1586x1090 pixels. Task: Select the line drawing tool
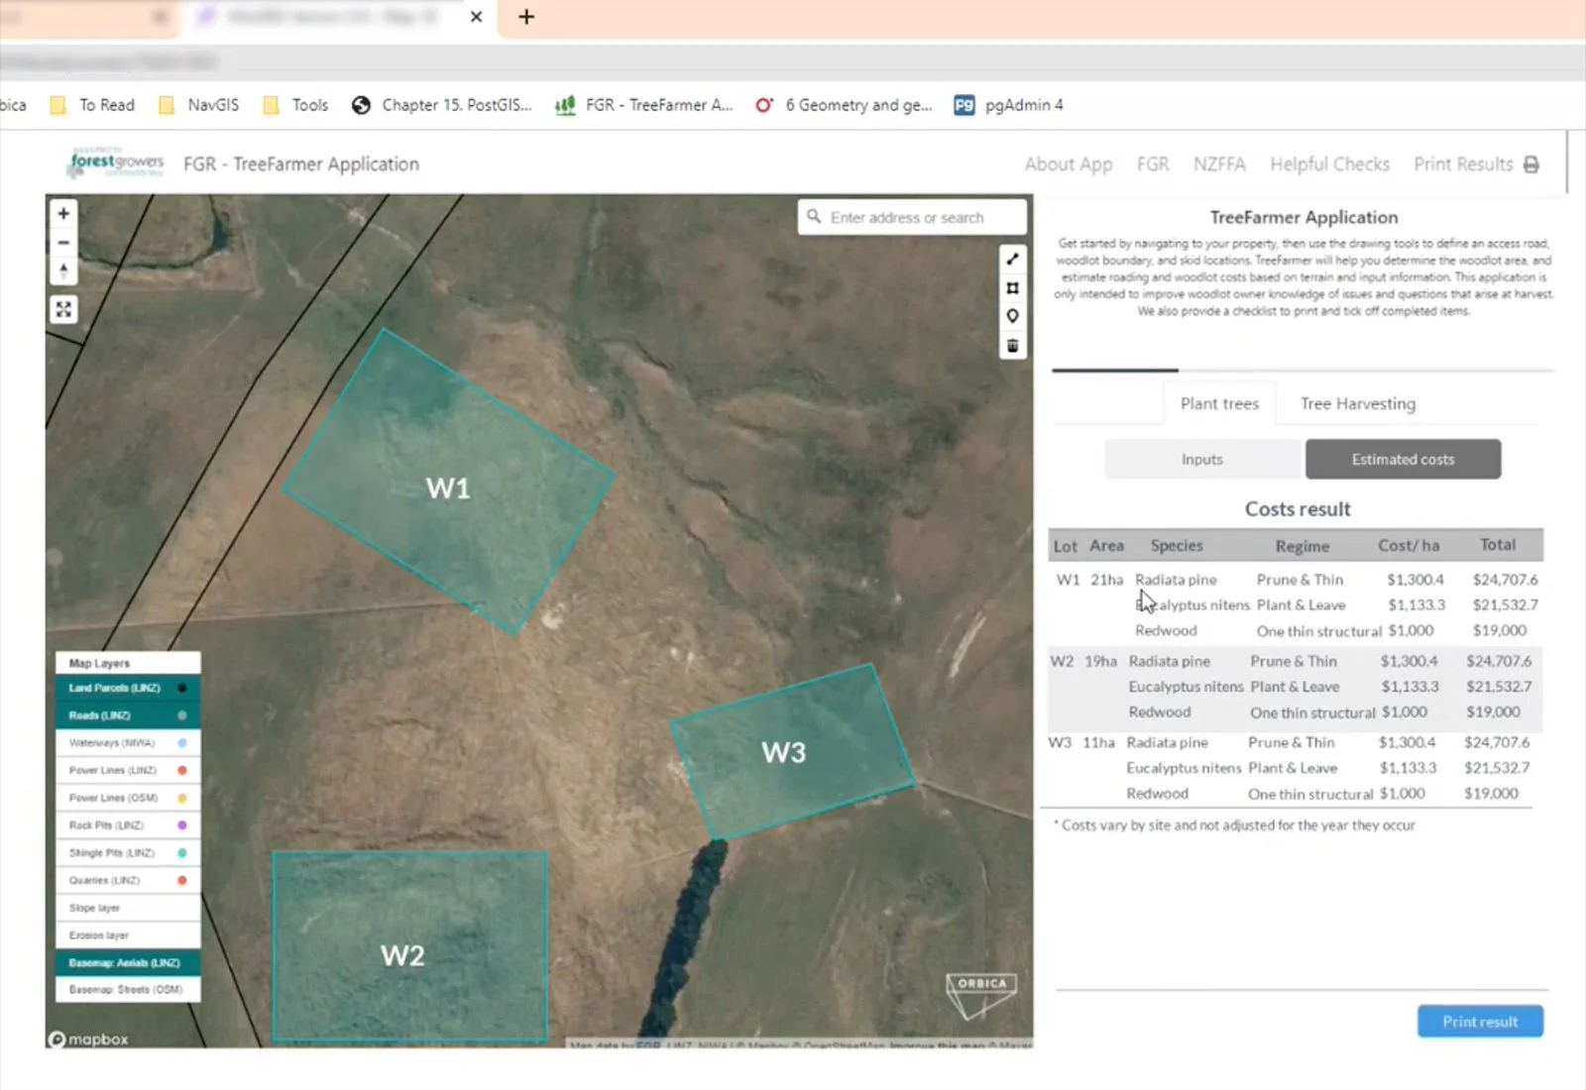click(x=1012, y=260)
